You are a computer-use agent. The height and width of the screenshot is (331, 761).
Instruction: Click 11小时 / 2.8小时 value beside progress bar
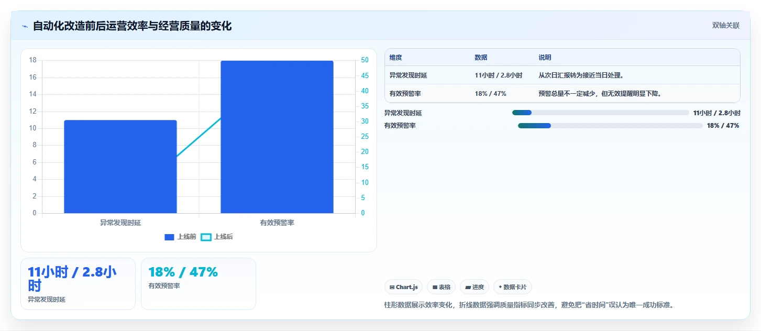716,113
